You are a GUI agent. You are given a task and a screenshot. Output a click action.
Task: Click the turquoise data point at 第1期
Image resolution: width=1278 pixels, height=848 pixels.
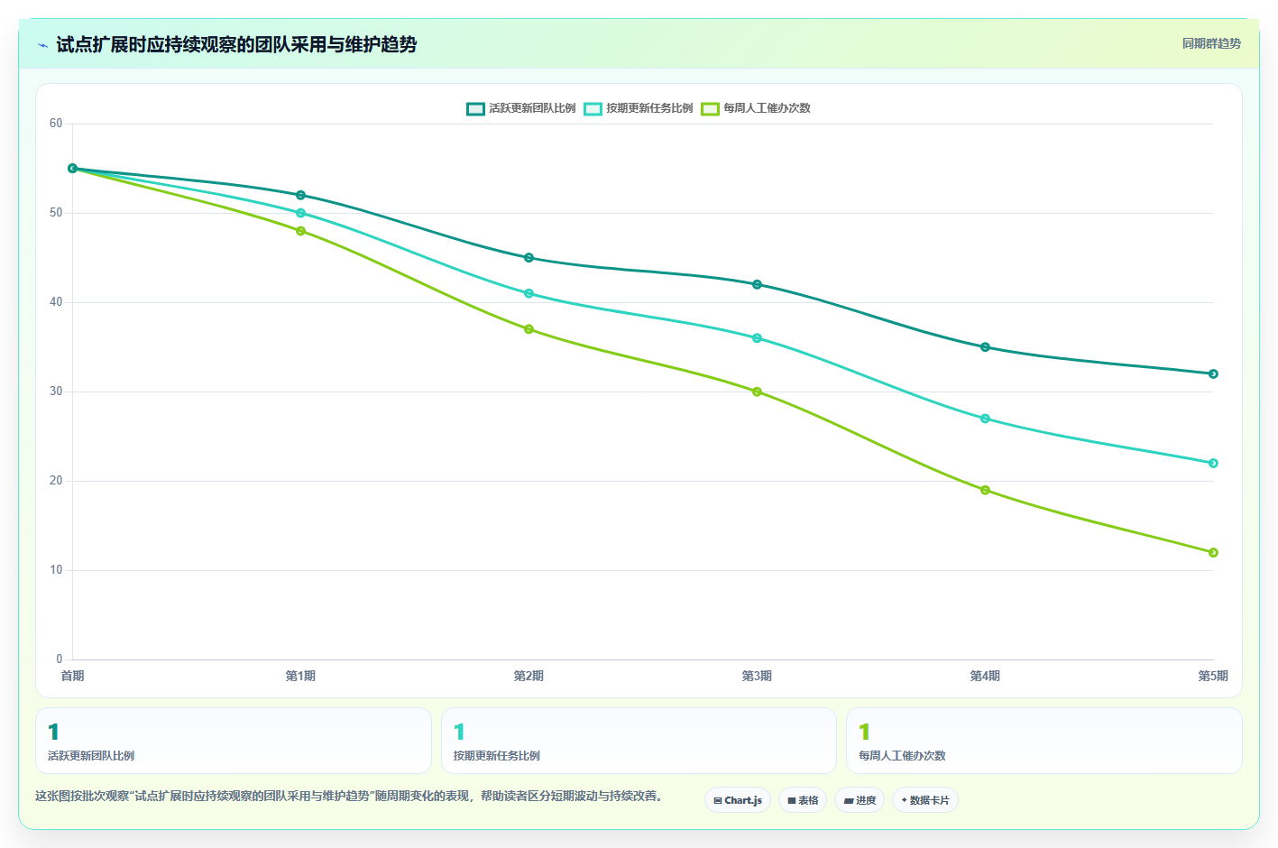(x=301, y=213)
